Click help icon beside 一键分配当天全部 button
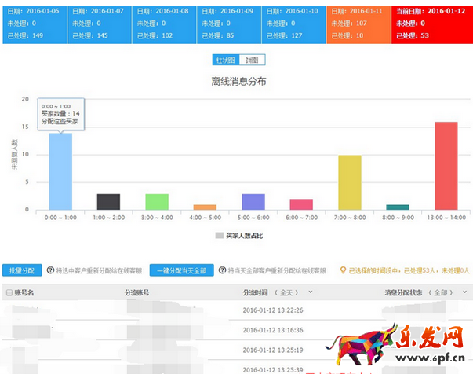Viewport: 473px width, 374px height. [x=222, y=270]
